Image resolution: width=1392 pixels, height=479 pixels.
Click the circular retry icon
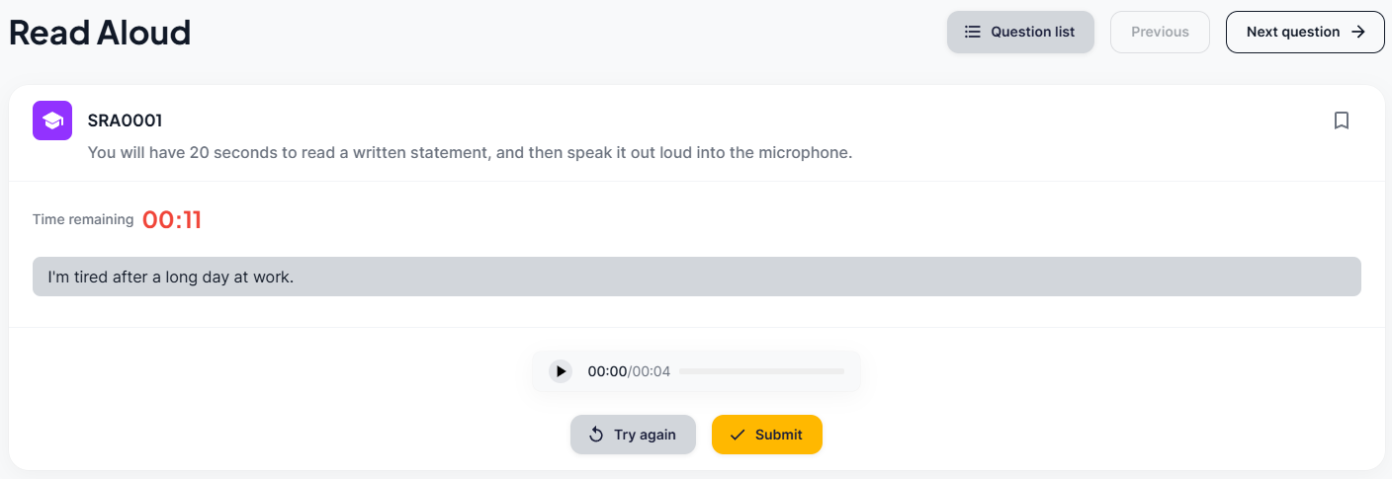tap(596, 435)
